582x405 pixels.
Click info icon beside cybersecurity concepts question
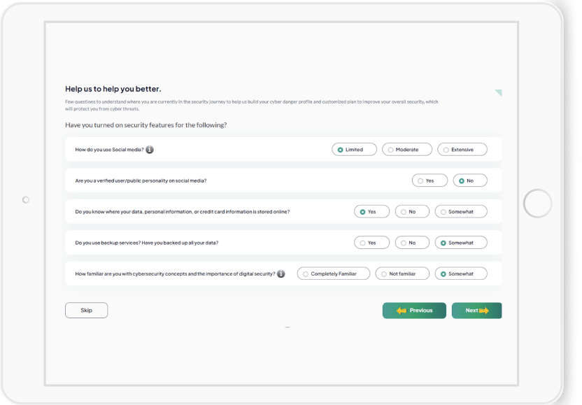coord(281,274)
